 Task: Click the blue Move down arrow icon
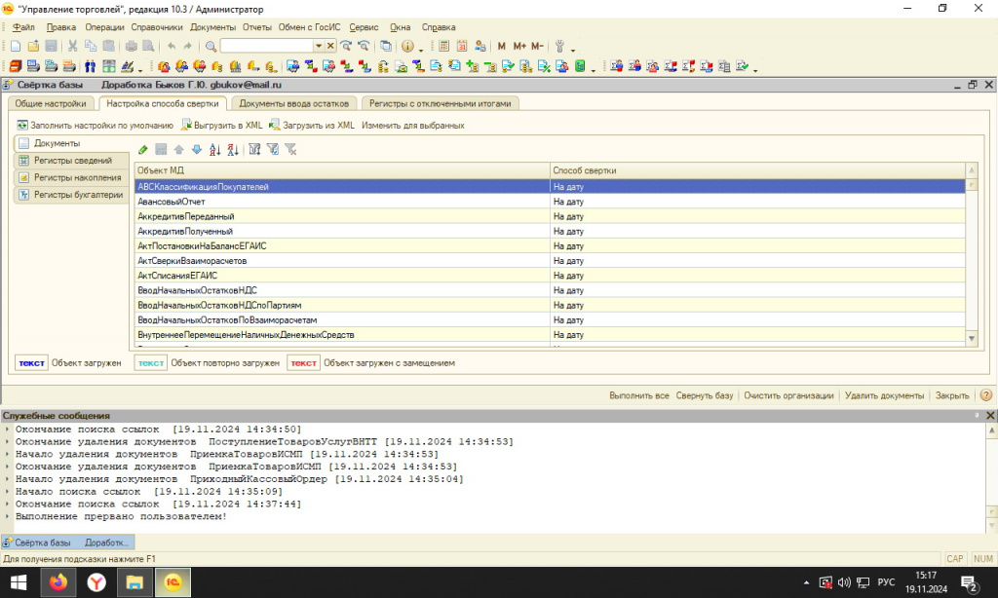[x=197, y=150]
